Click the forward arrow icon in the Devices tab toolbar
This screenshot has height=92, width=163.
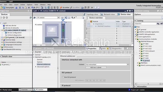click(7, 18)
